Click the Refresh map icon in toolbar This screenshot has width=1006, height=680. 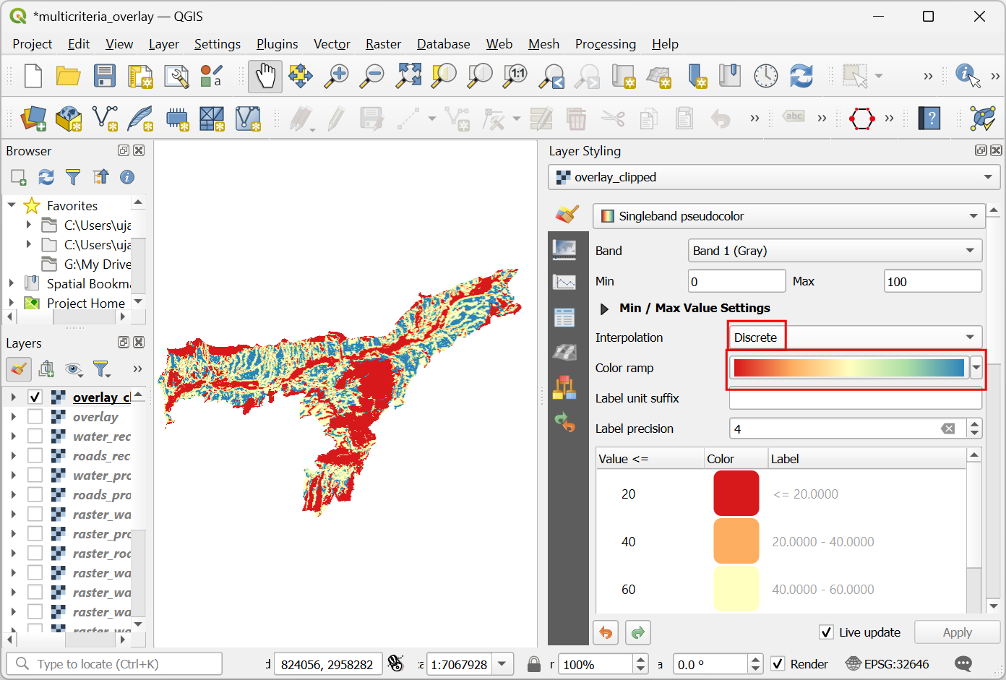point(801,76)
